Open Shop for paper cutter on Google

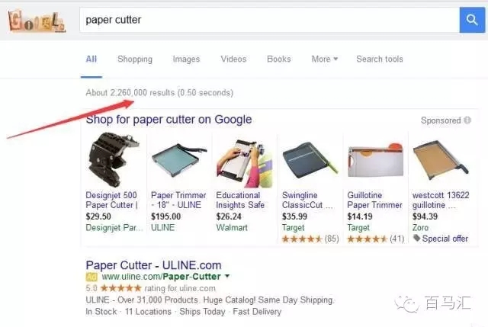pos(169,120)
